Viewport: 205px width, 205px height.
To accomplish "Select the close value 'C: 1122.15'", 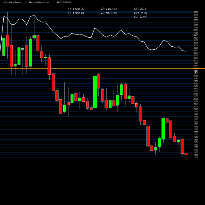I will click(x=76, y=13).
